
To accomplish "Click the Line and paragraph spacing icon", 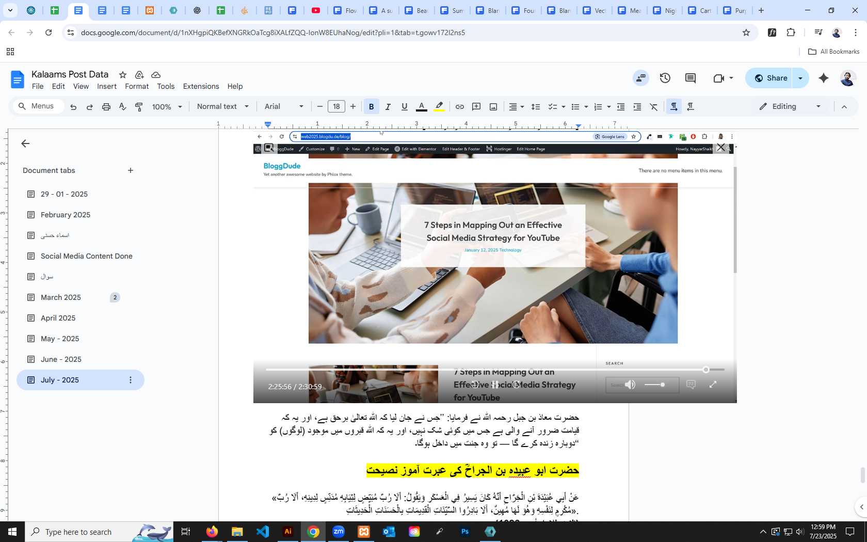I will pyautogui.click(x=536, y=107).
